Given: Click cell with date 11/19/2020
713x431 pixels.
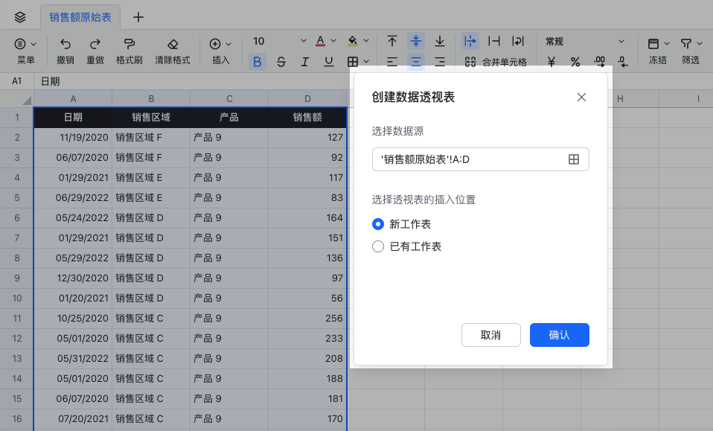Looking at the screenshot, I should (x=73, y=137).
